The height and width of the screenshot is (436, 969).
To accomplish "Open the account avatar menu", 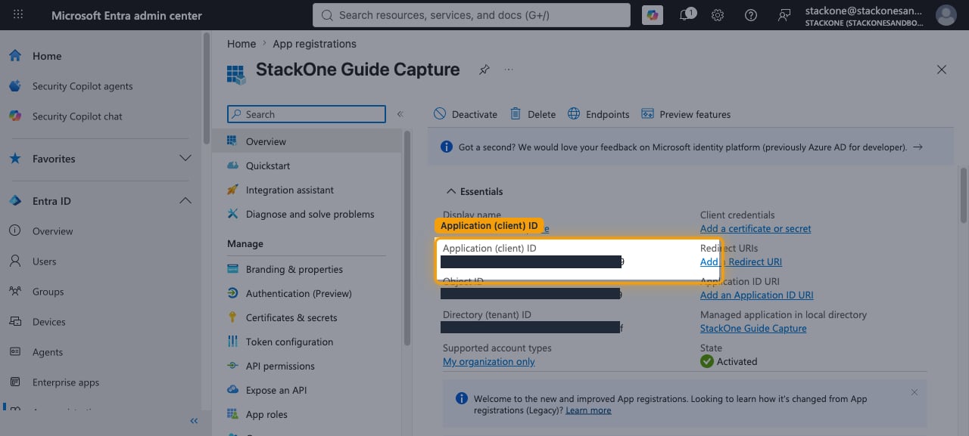I will [946, 15].
